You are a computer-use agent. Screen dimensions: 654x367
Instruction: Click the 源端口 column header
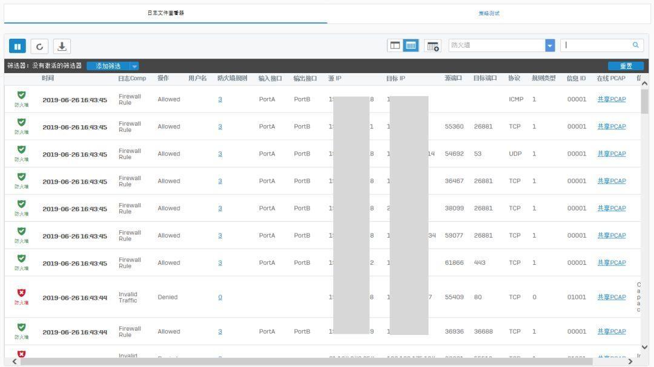[453, 78]
